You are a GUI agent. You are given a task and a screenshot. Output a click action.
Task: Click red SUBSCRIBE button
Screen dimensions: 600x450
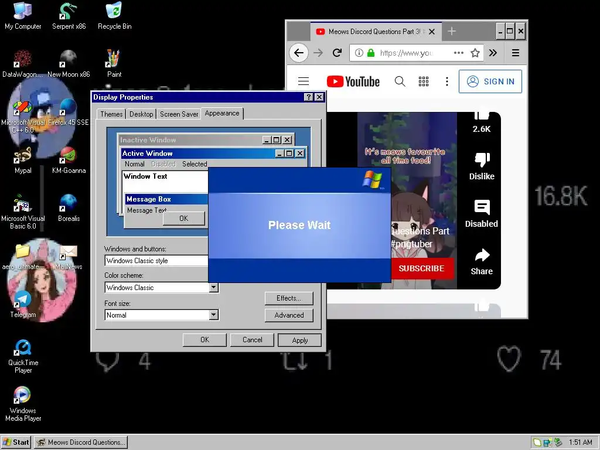[422, 268]
